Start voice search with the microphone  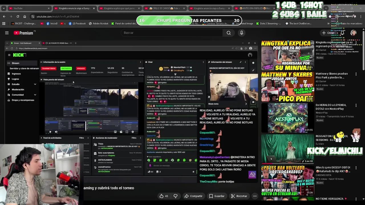tap(242, 33)
